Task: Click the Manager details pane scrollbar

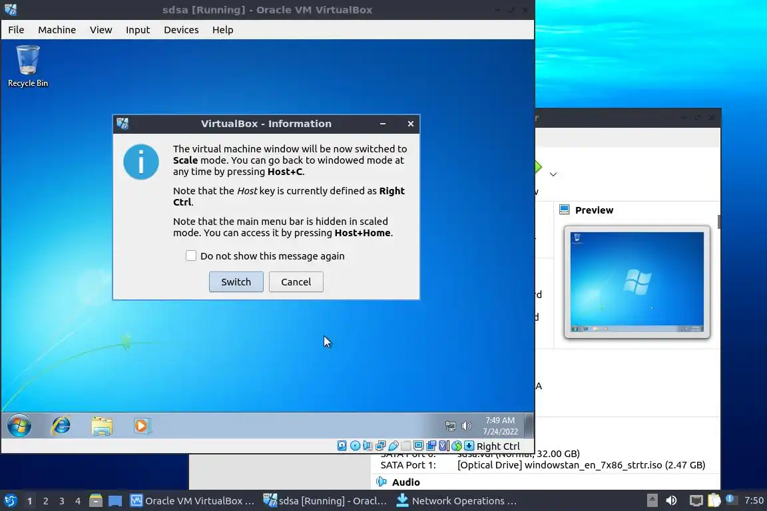Action: [718, 222]
